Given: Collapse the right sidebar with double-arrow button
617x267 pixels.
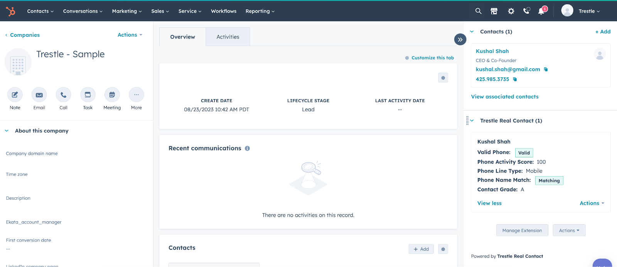Looking at the screenshot, I should tap(460, 39).
